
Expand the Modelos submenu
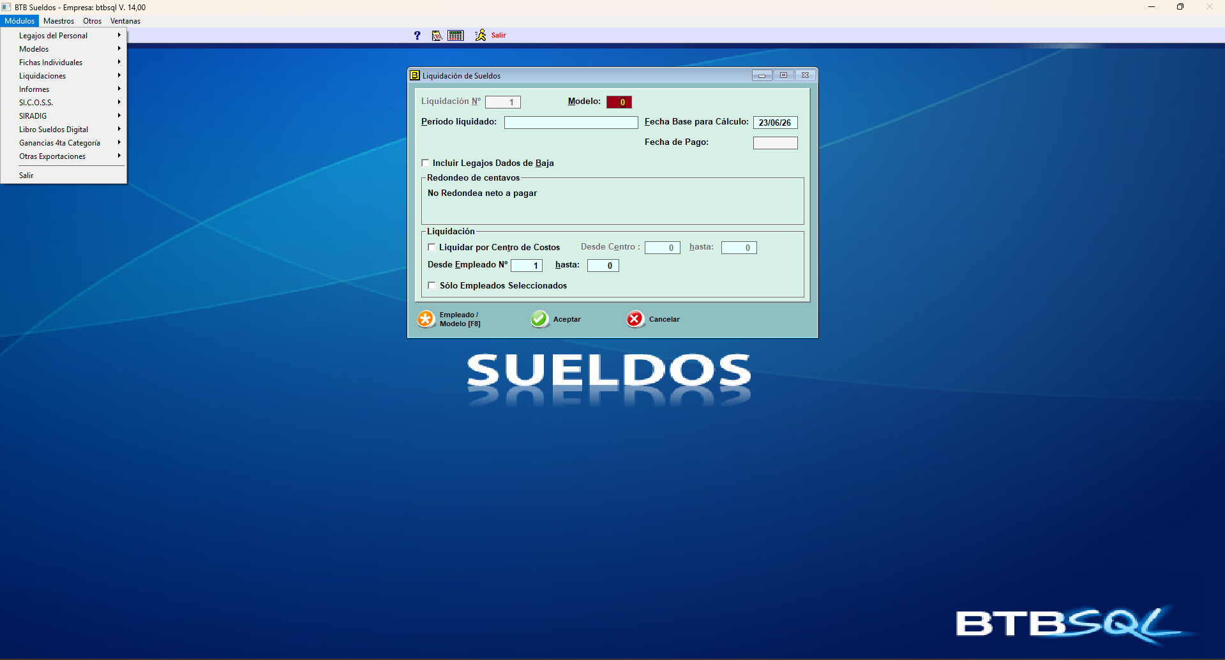63,49
